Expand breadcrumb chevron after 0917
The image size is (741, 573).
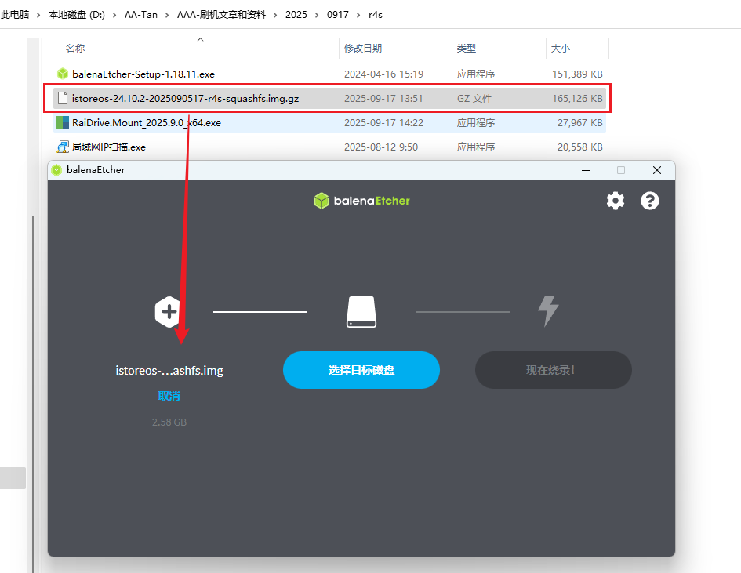point(358,15)
